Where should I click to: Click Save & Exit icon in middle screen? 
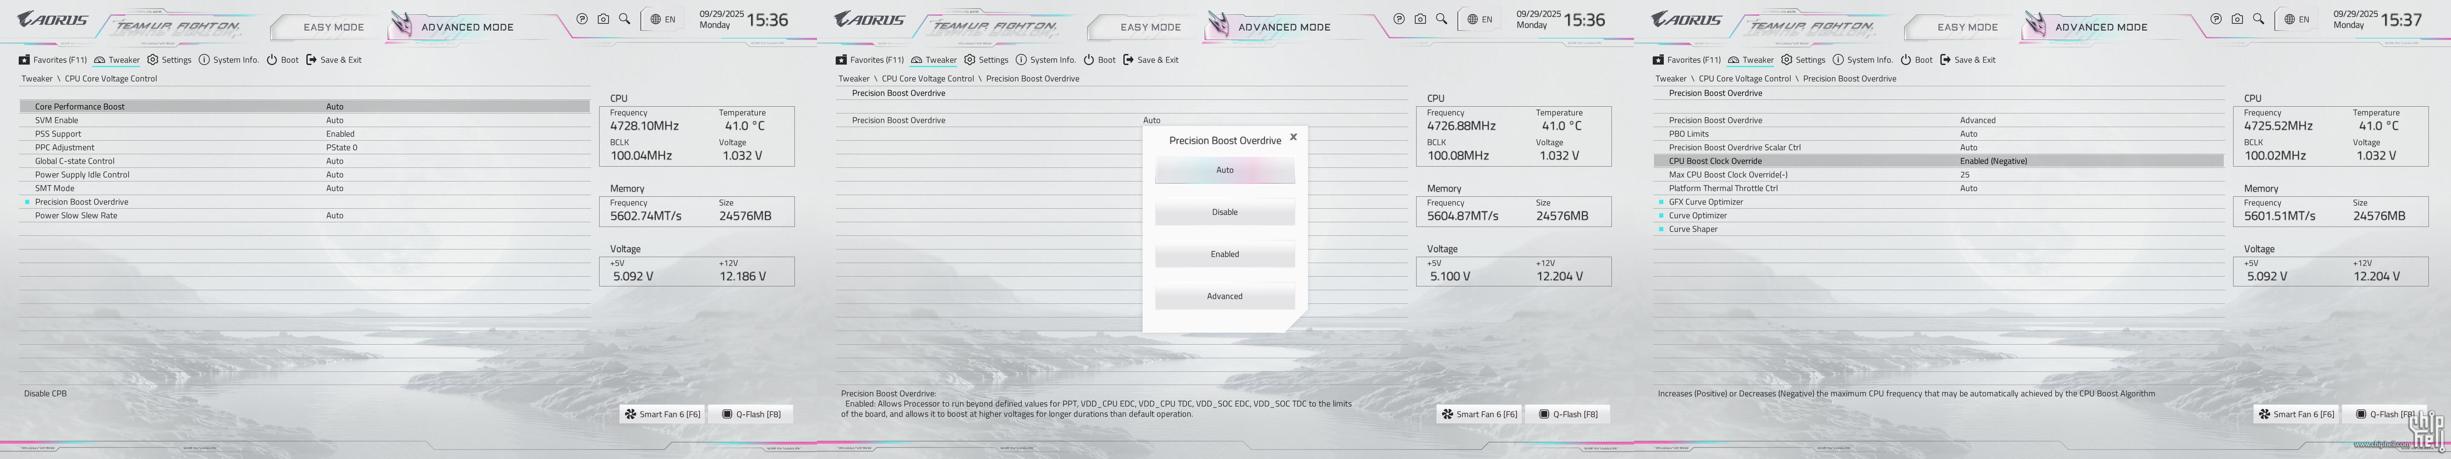[x=1128, y=60]
